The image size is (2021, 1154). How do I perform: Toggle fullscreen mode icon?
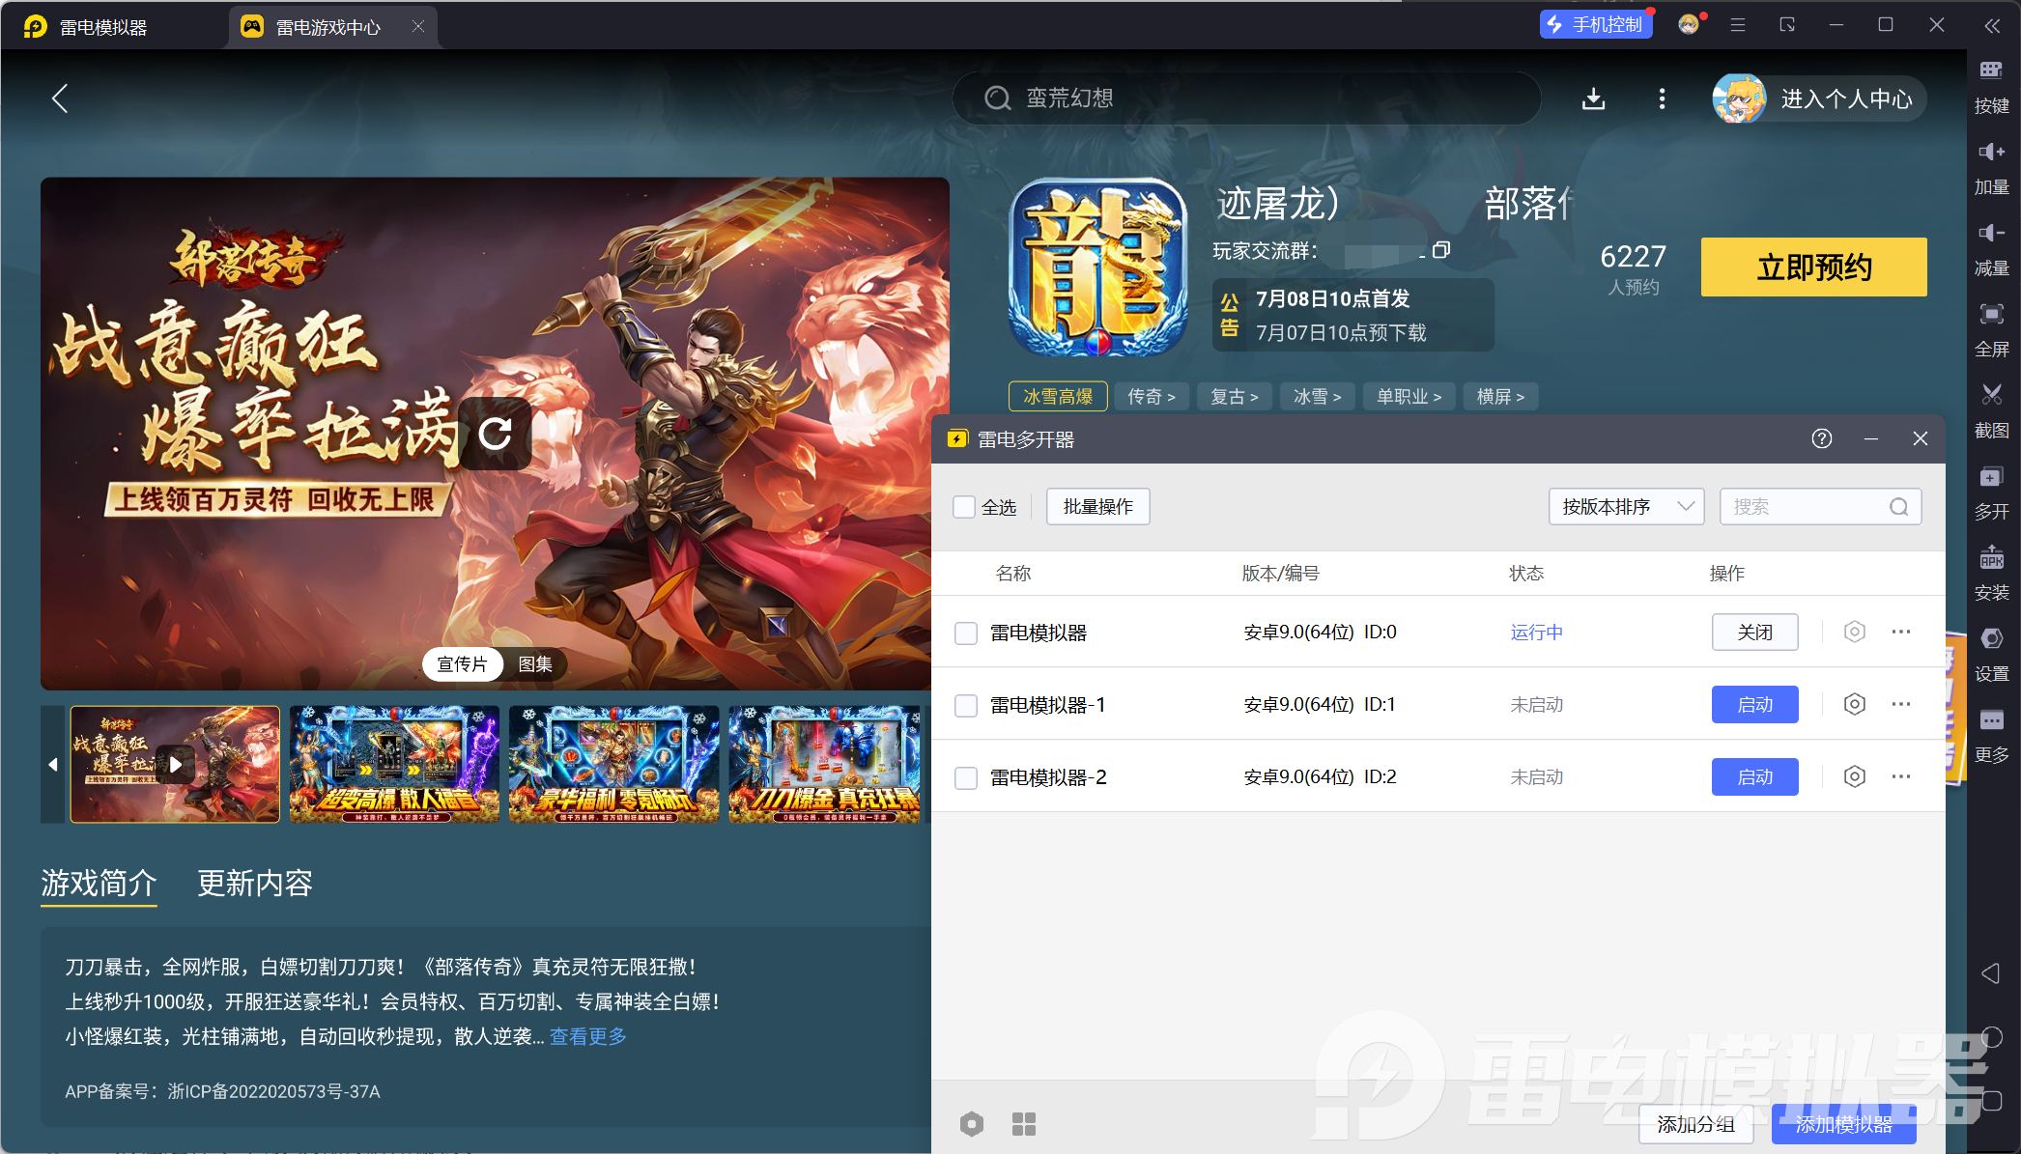1991,314
